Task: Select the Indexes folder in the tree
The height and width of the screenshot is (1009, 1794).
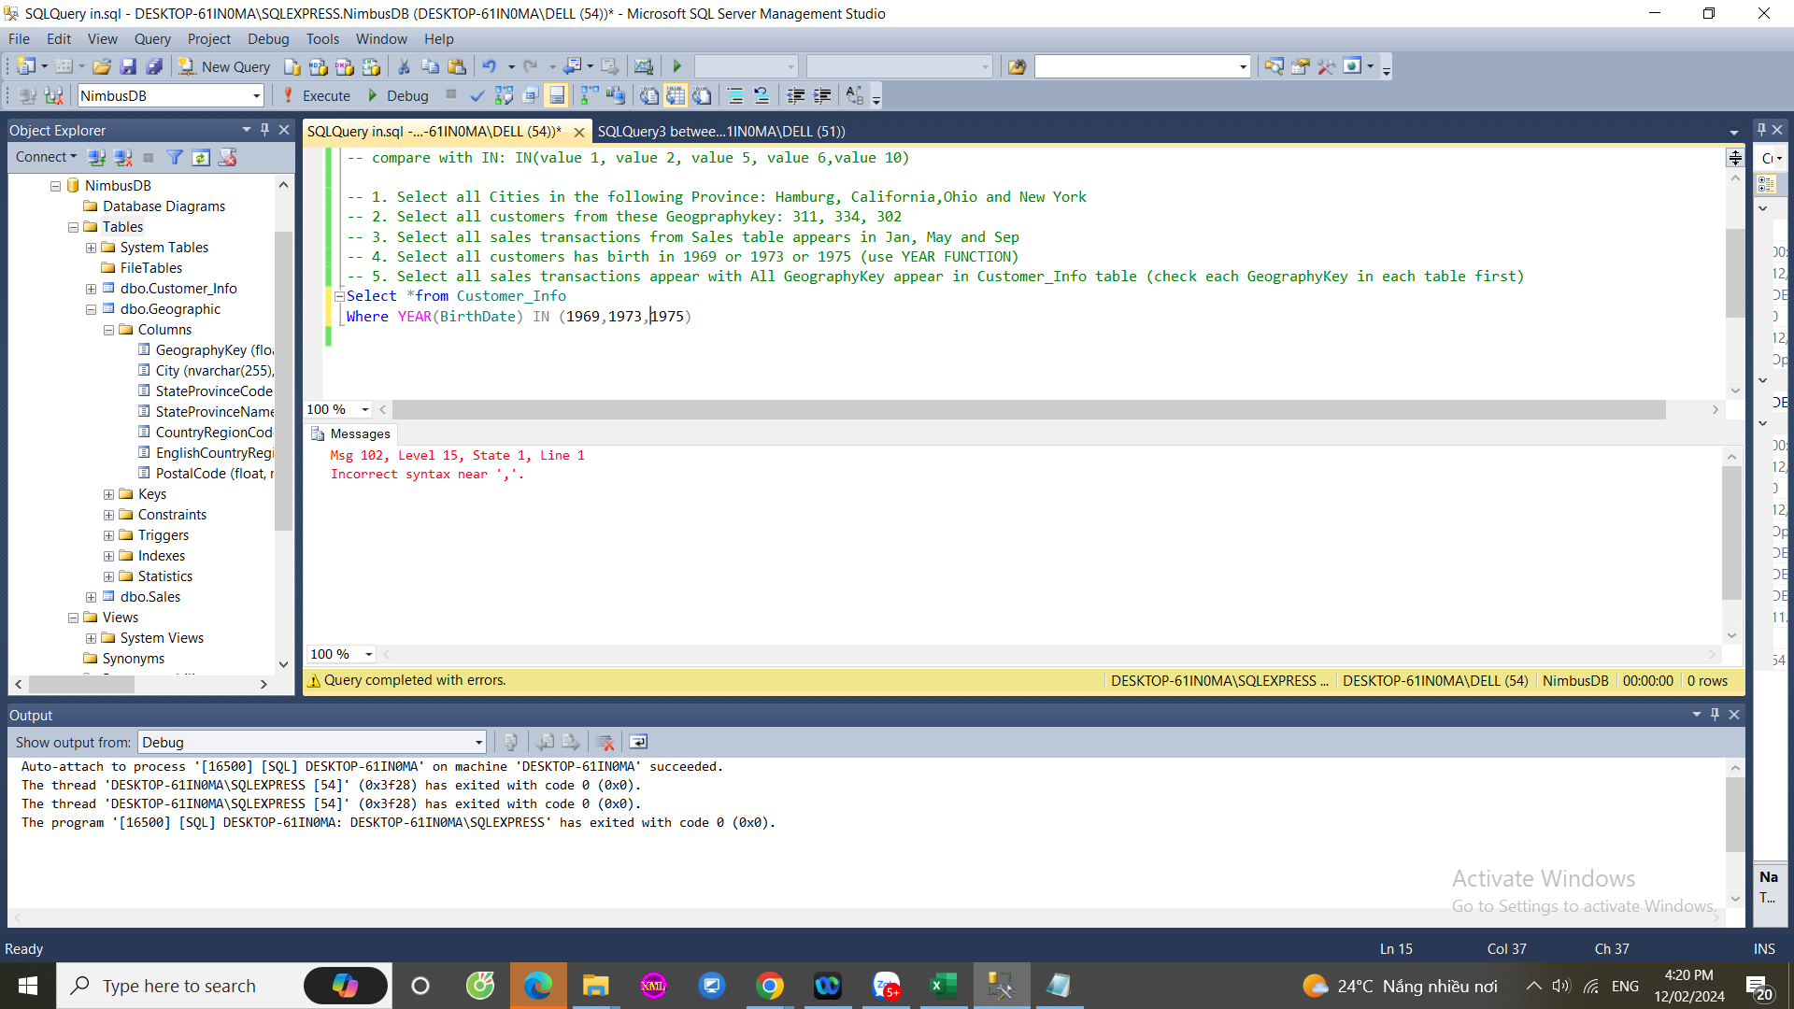Action: coord(161,556)
